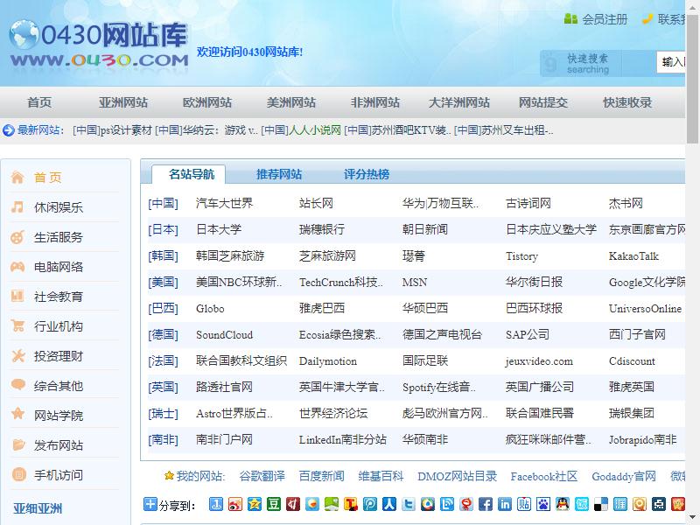This screenshot has height=525, width=700.
Task: Share via the Delicious checkered icon
Action: point(601,505)
